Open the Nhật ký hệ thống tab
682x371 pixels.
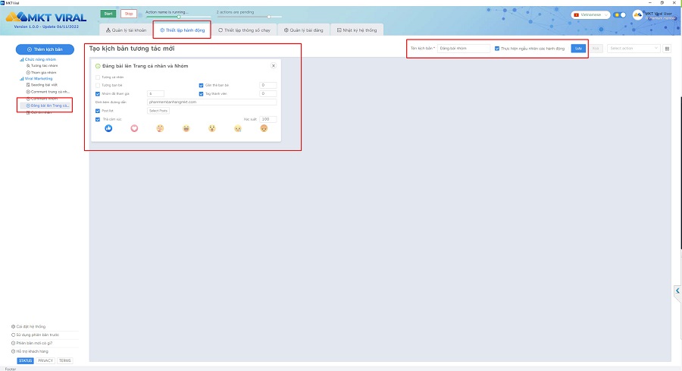pyautogui.click(x=357, y=30)
